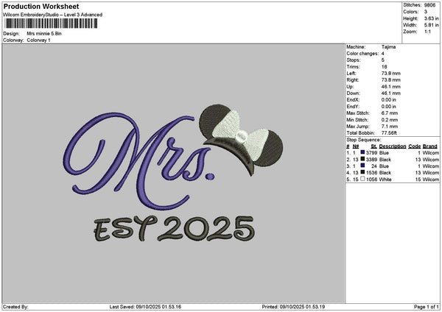
Task: Click the 'N#' column header
Action: point(356,146)
